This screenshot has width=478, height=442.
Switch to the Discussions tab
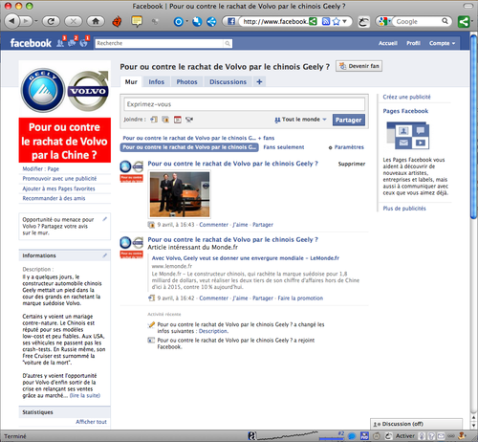click(228, 82)
